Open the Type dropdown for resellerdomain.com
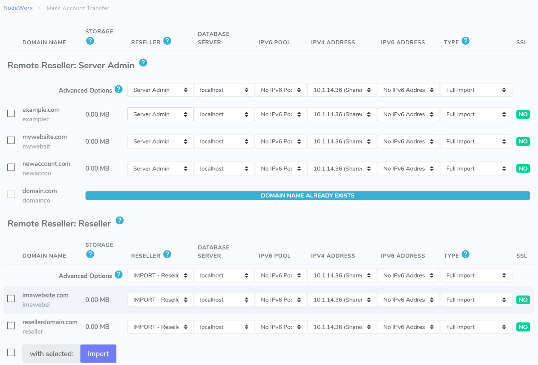Viewport: 538px width, 365px height. click(476, 327)
